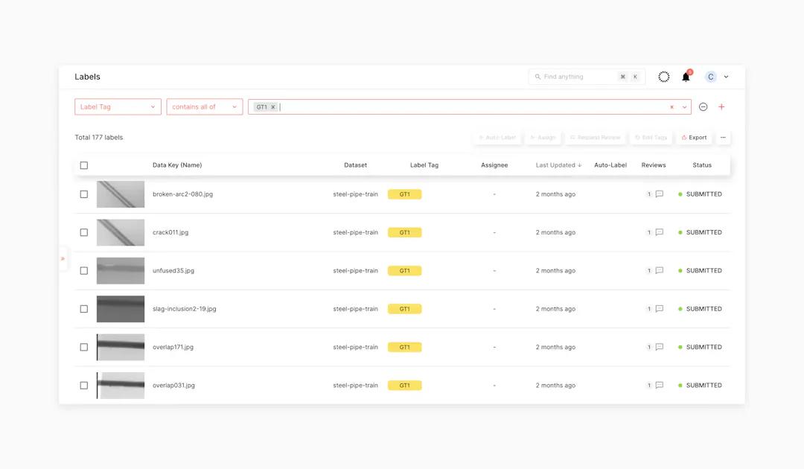The width and height of the screenshot is (804, 469).
Task: Click the GT1 yellow label tag for unfused35.jpg
Action: [404, 270]
